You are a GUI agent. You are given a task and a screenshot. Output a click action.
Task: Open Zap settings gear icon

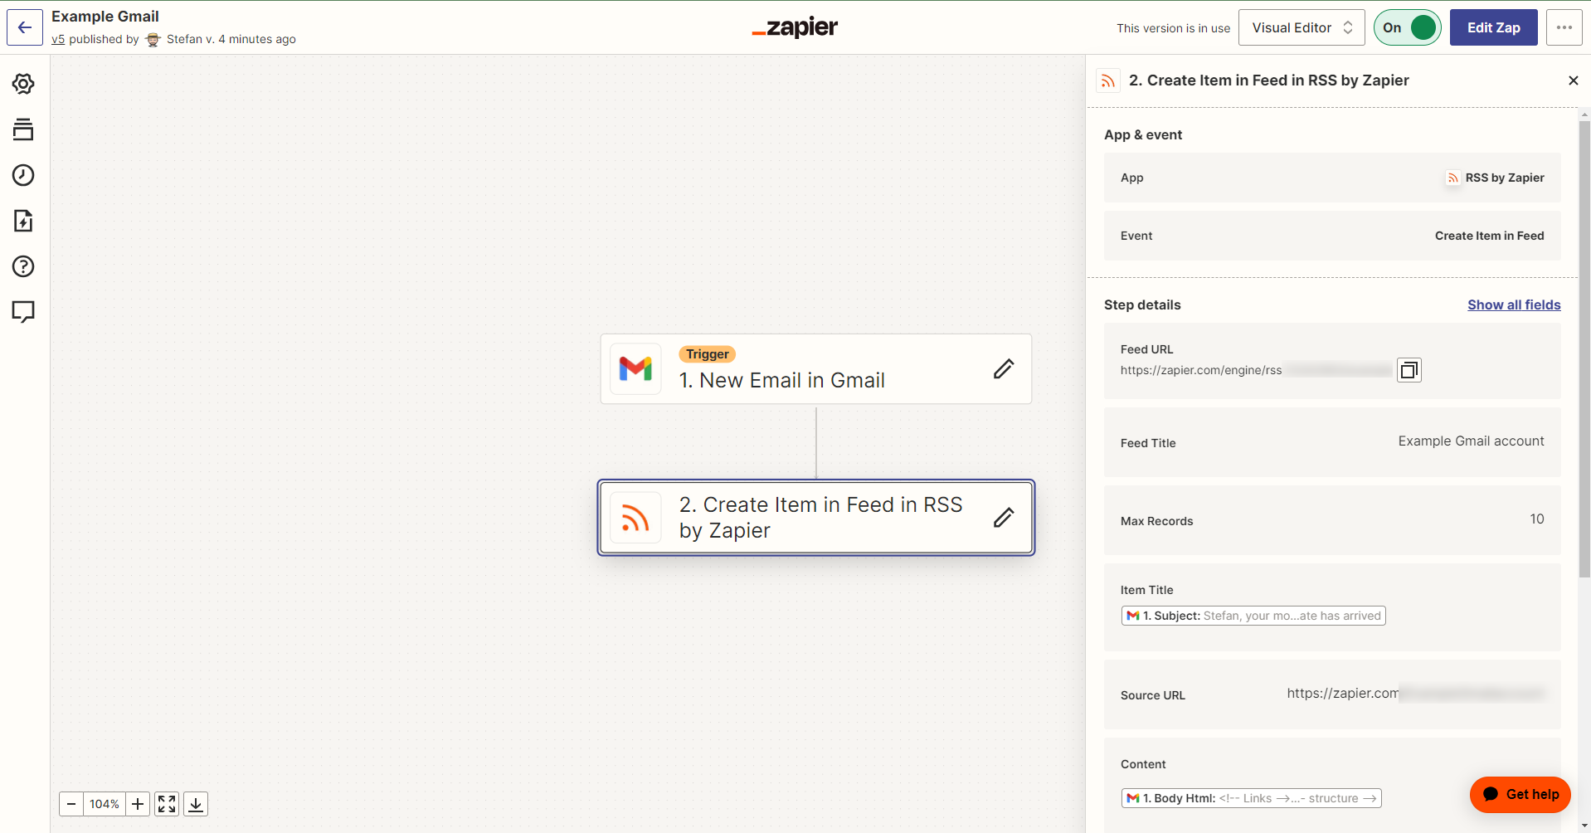pos(23,84)
